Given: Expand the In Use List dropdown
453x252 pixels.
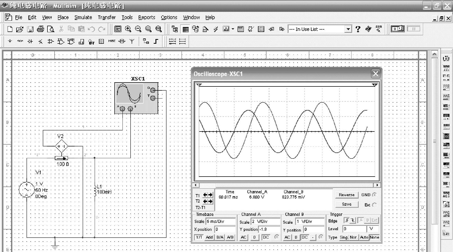Looking at the screenshot, I should pos(348,29).
